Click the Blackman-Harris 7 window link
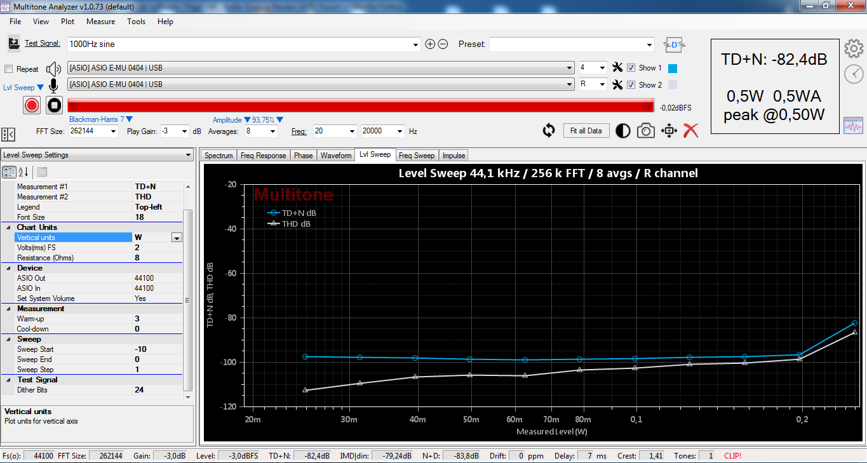867x463 pixels. click(100, 119)
